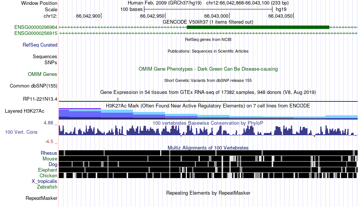Click the H3K27Ac Mark track title
The width and height of the screenshot is (358, 207).
(x=208, y=106)
